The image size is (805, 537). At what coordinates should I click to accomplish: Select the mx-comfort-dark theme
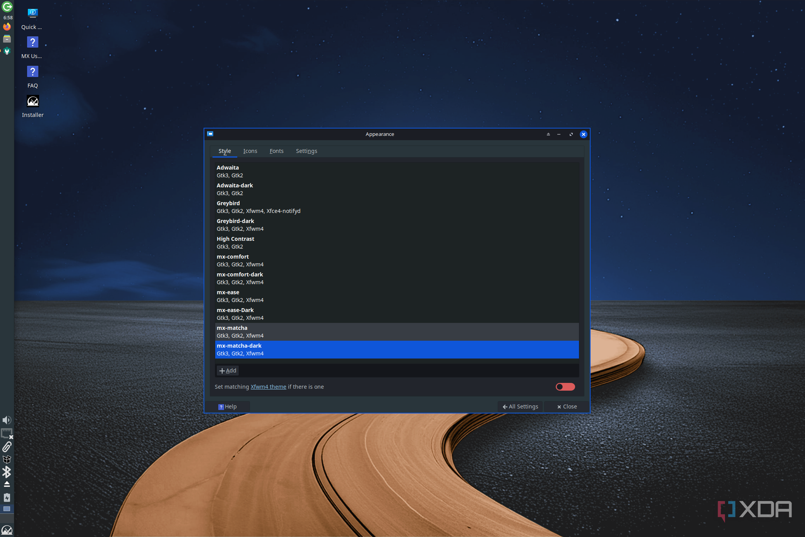click(x=397, y=278)
